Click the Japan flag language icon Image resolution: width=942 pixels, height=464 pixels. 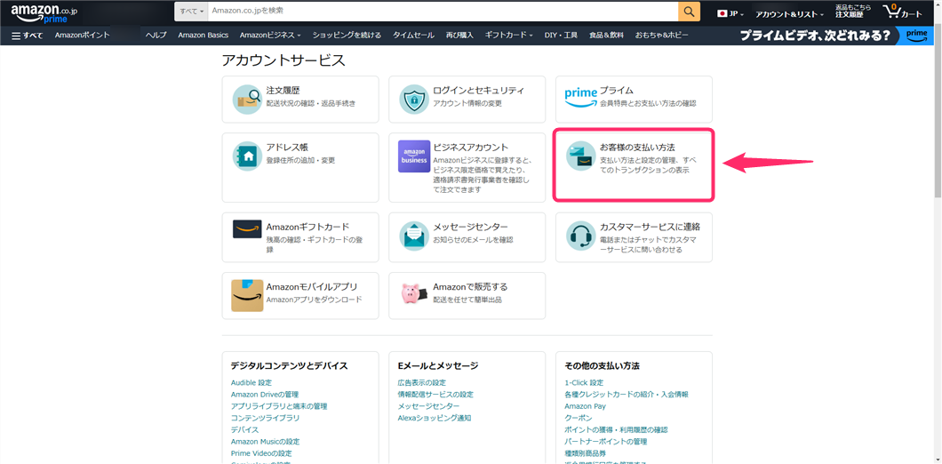[722, 13]
